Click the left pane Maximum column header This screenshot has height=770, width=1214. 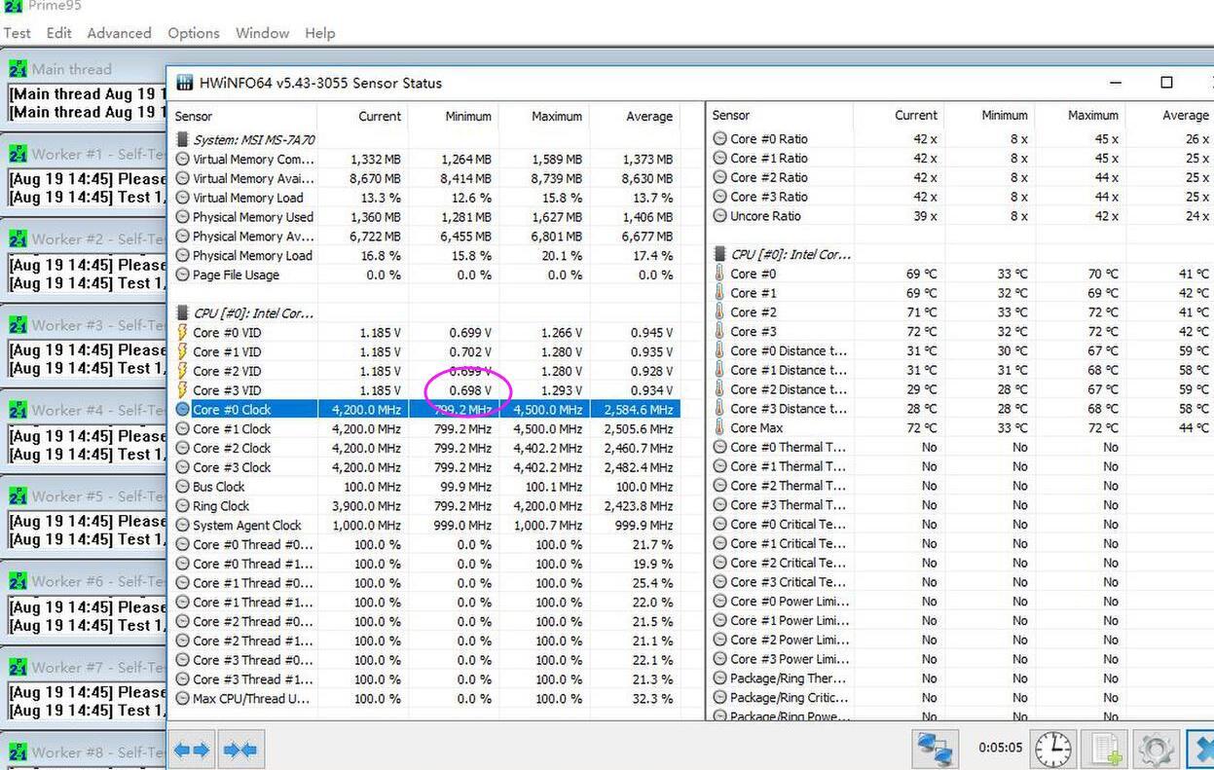pos(543,116)
